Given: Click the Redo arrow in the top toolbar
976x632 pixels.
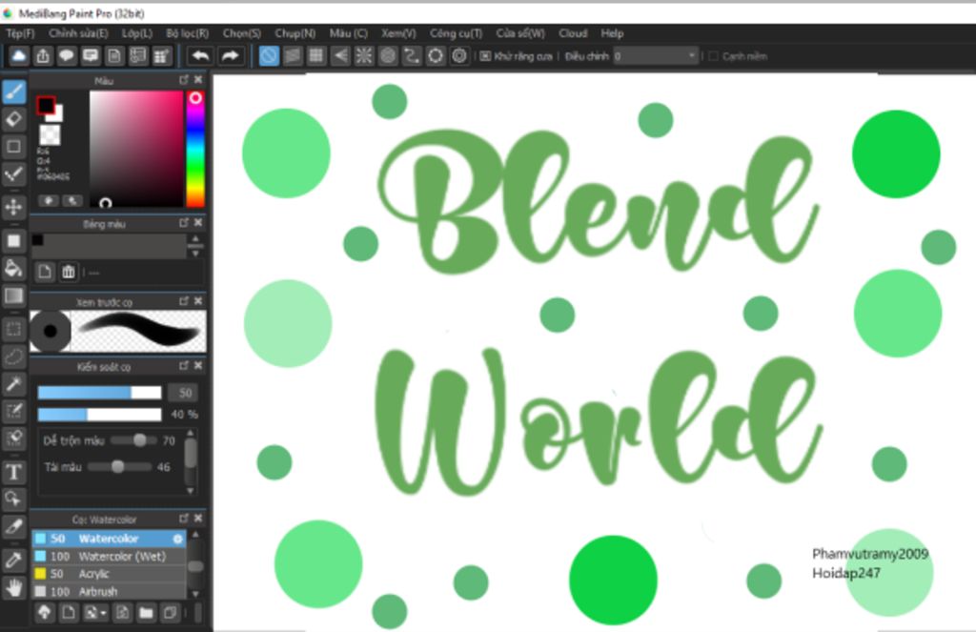Looking at the screenshot, I should [x=230, y=56].
